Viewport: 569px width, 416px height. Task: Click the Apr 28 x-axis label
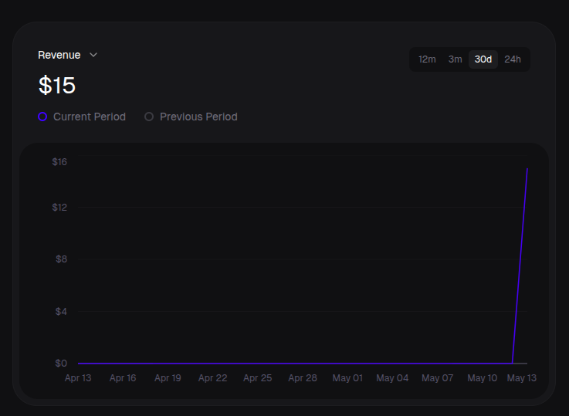click(x=303, y=378)
